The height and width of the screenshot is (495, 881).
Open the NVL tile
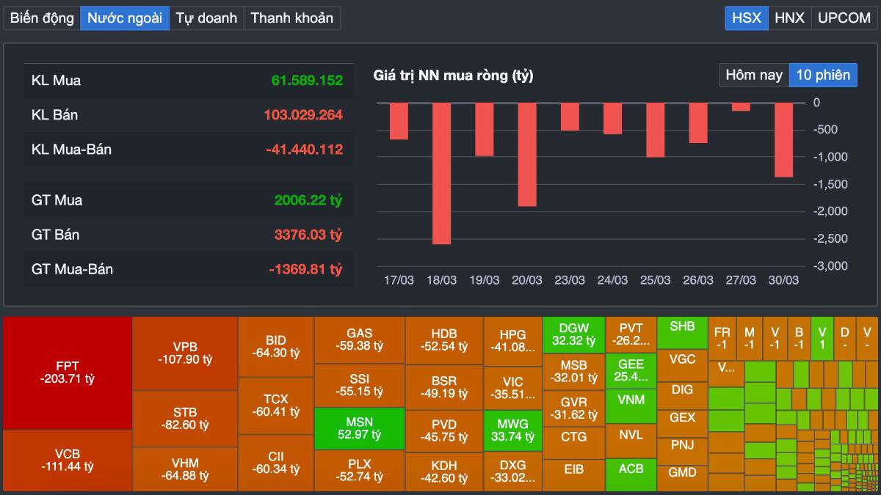tap(631, 441)
